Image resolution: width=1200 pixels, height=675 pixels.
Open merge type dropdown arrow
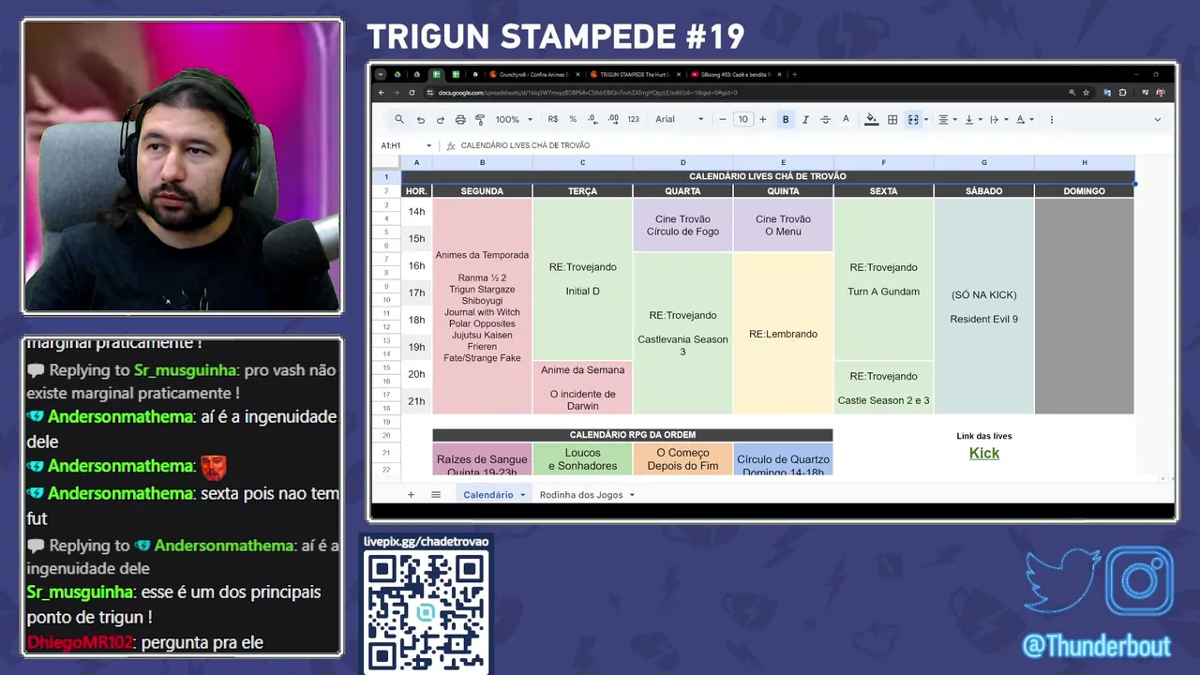(925, 119)
